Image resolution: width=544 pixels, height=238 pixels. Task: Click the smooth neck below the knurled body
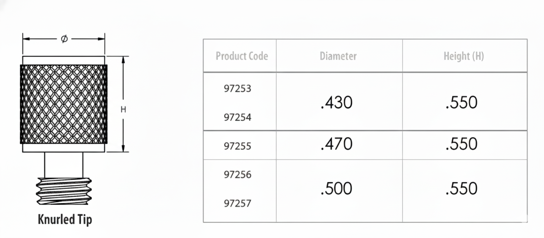(64, 165)
